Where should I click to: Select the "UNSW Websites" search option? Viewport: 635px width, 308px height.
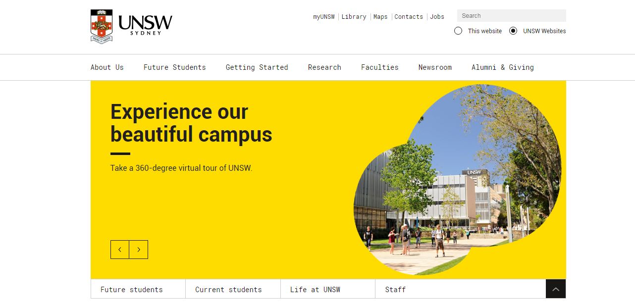(513, 31)
